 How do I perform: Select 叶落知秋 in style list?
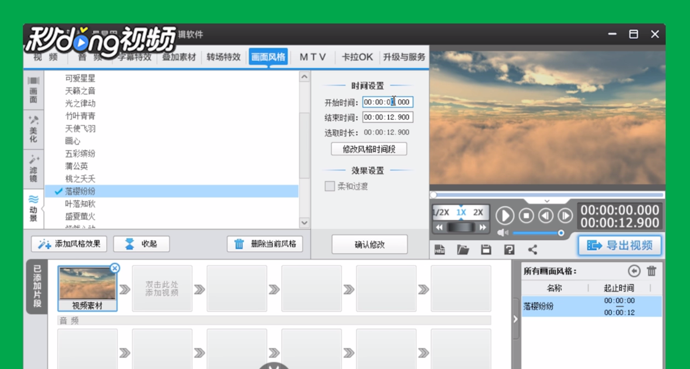80,204
